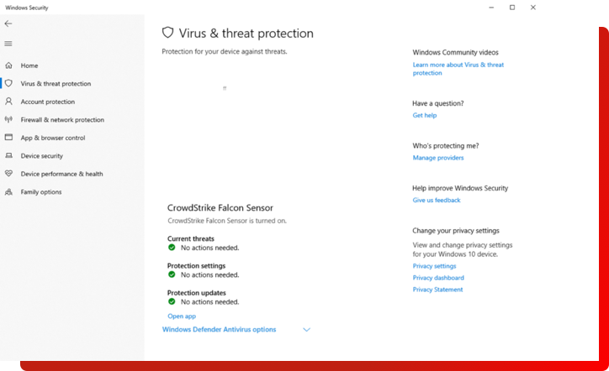This screenshot has height=371, width=609.
Task: Open the Get help link
Action: point(425,116)
